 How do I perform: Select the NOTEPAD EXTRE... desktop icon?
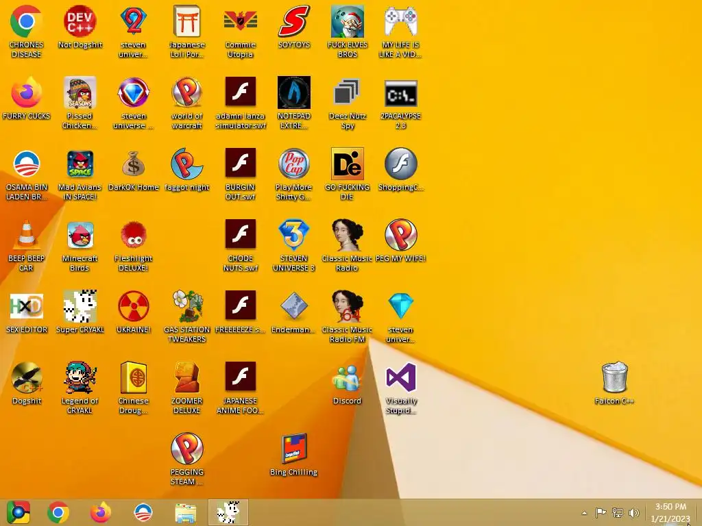click(x=293, y=92)
